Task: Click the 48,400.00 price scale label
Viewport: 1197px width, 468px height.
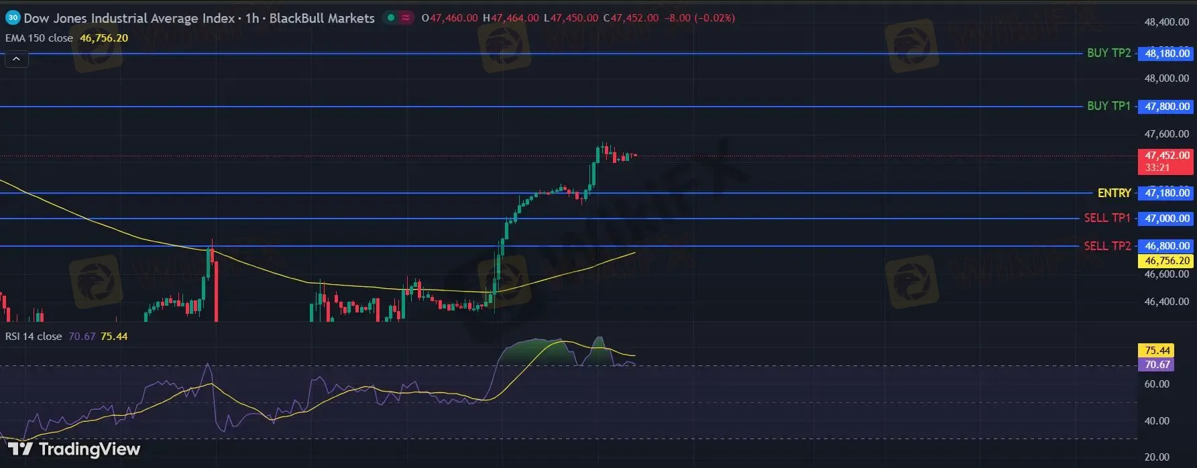Action: pyautogui.click(x=1166, y=22)
